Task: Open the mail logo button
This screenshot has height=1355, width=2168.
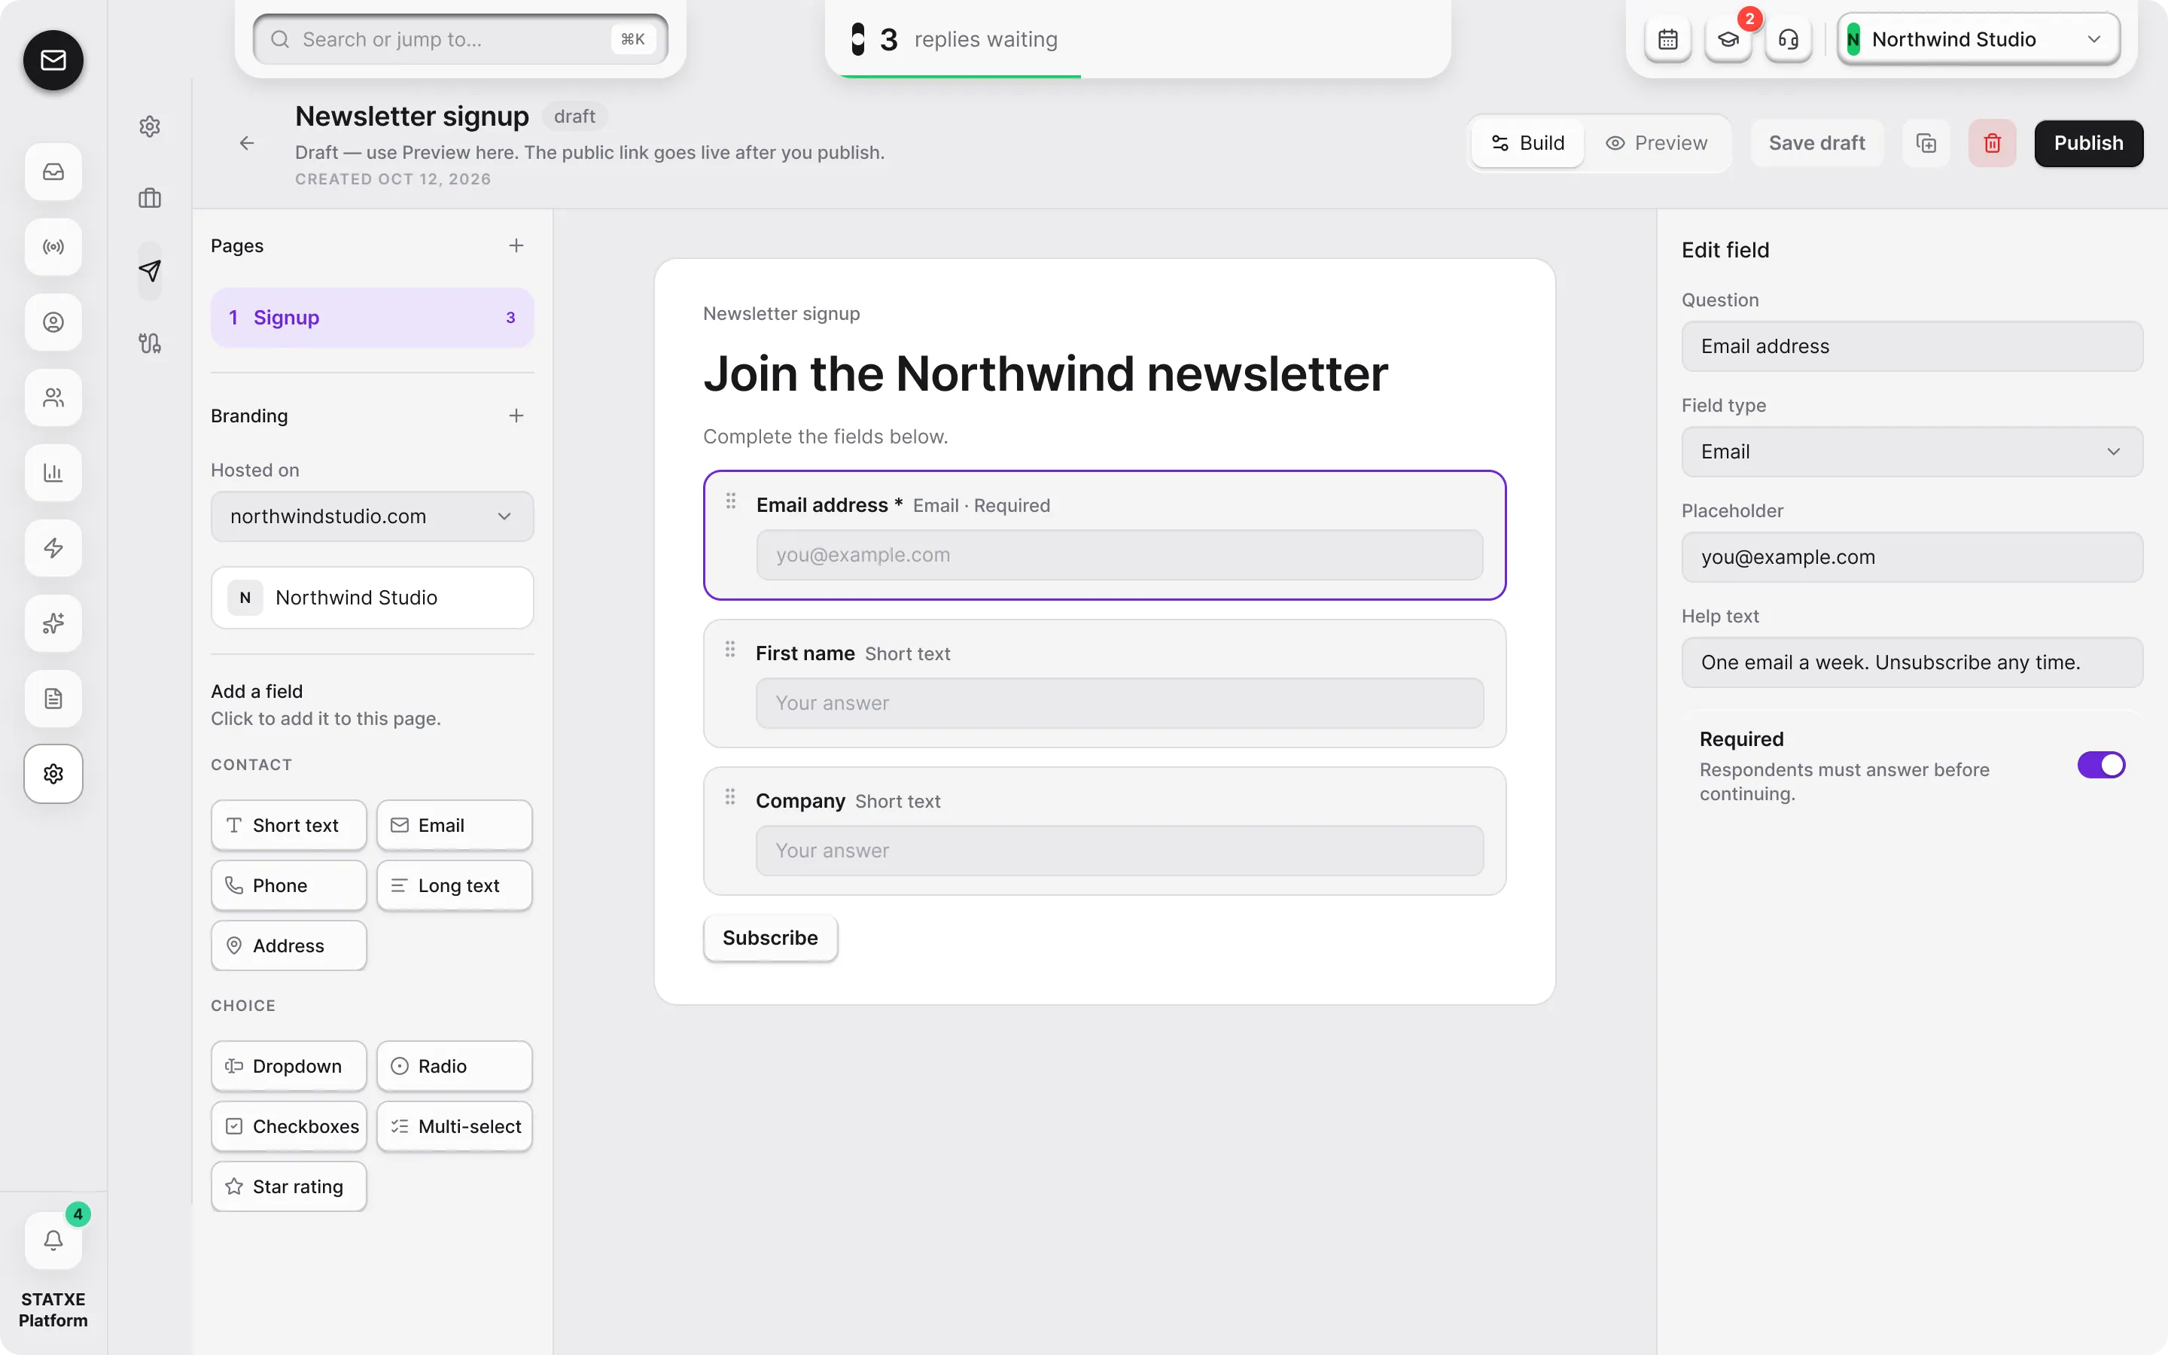Action: tap(53, 60)
